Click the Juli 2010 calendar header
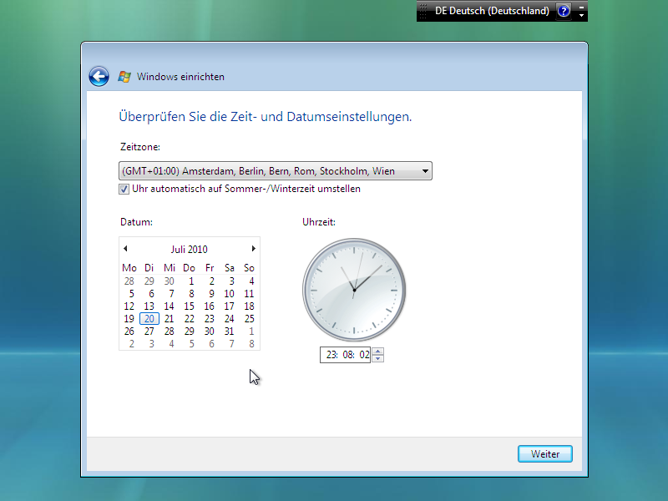The width and height of the screenshot is (668, 501). pyautogui.click(x=190, y=249)
